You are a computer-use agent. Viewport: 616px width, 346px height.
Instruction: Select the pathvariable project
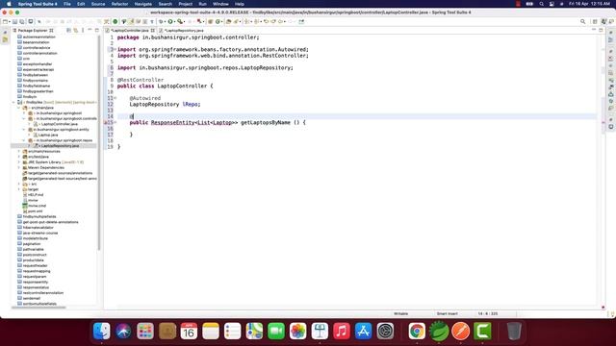coord(34,250)
